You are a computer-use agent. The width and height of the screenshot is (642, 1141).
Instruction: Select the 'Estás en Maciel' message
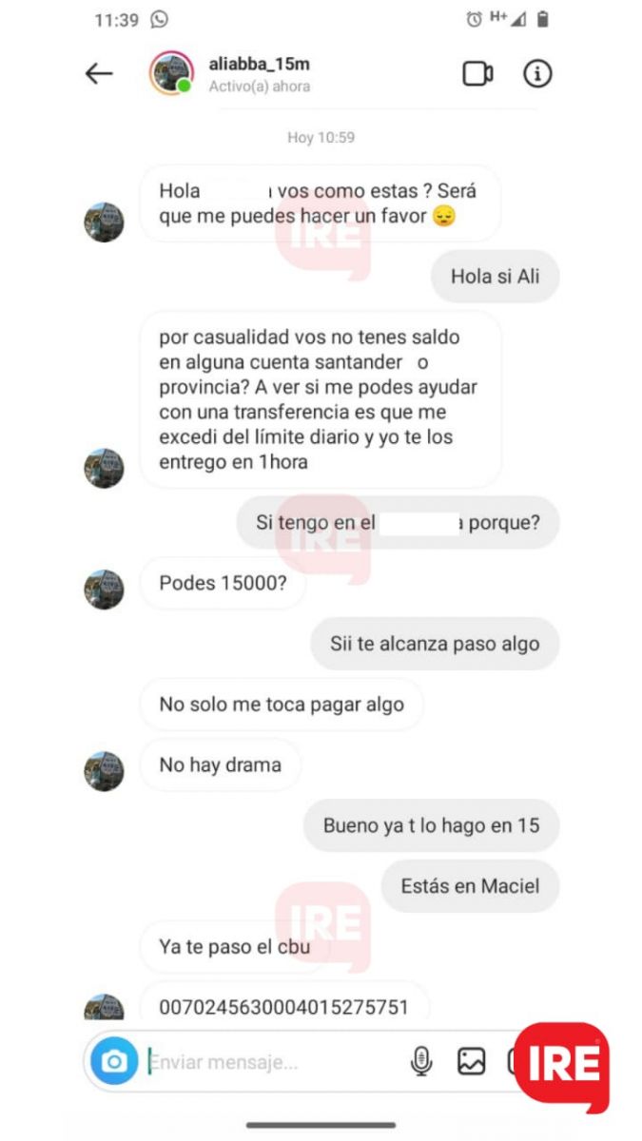(470, 886)
